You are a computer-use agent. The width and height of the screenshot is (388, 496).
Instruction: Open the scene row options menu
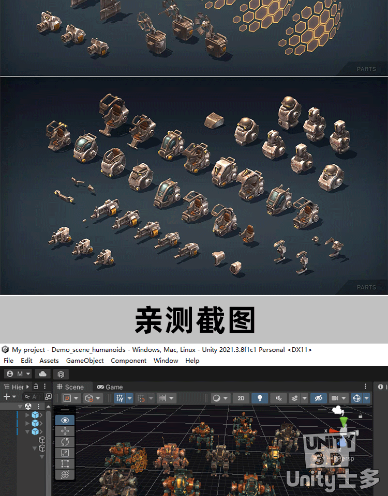(39, 406)
